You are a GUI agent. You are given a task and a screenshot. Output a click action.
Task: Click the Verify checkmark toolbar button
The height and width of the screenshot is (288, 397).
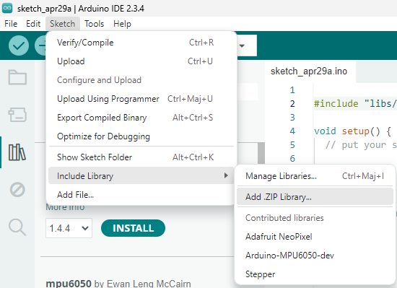coord(19,45)
